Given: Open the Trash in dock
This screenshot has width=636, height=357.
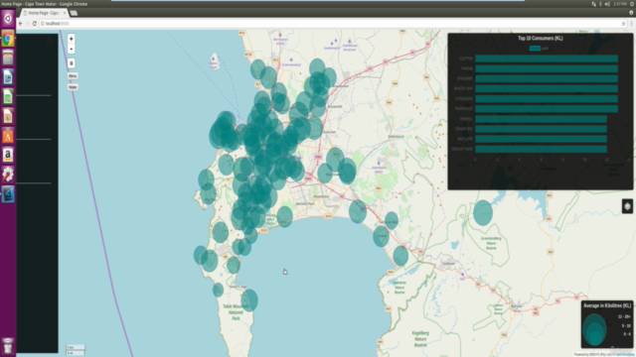Looking at the screenshot, I should (8, 346).
